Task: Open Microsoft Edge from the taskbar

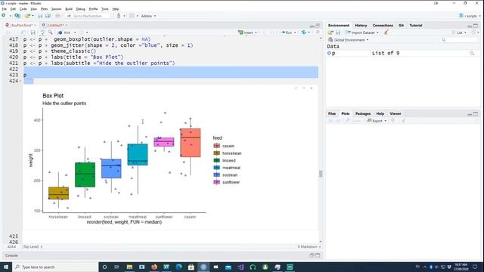Action: pyautogui.click(x=178, y=267)
